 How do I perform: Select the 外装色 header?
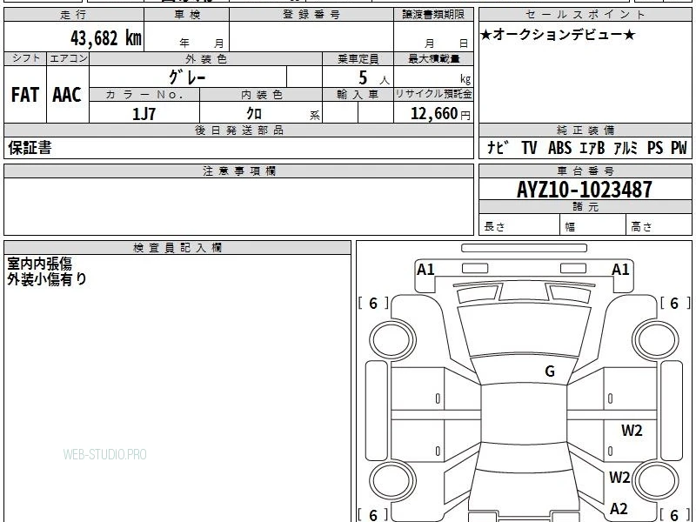(206, 59)
